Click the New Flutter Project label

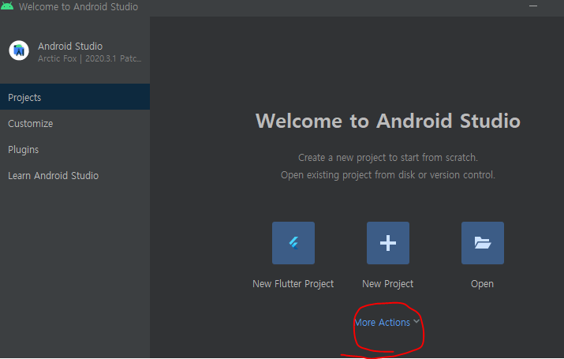pos(293,284)
